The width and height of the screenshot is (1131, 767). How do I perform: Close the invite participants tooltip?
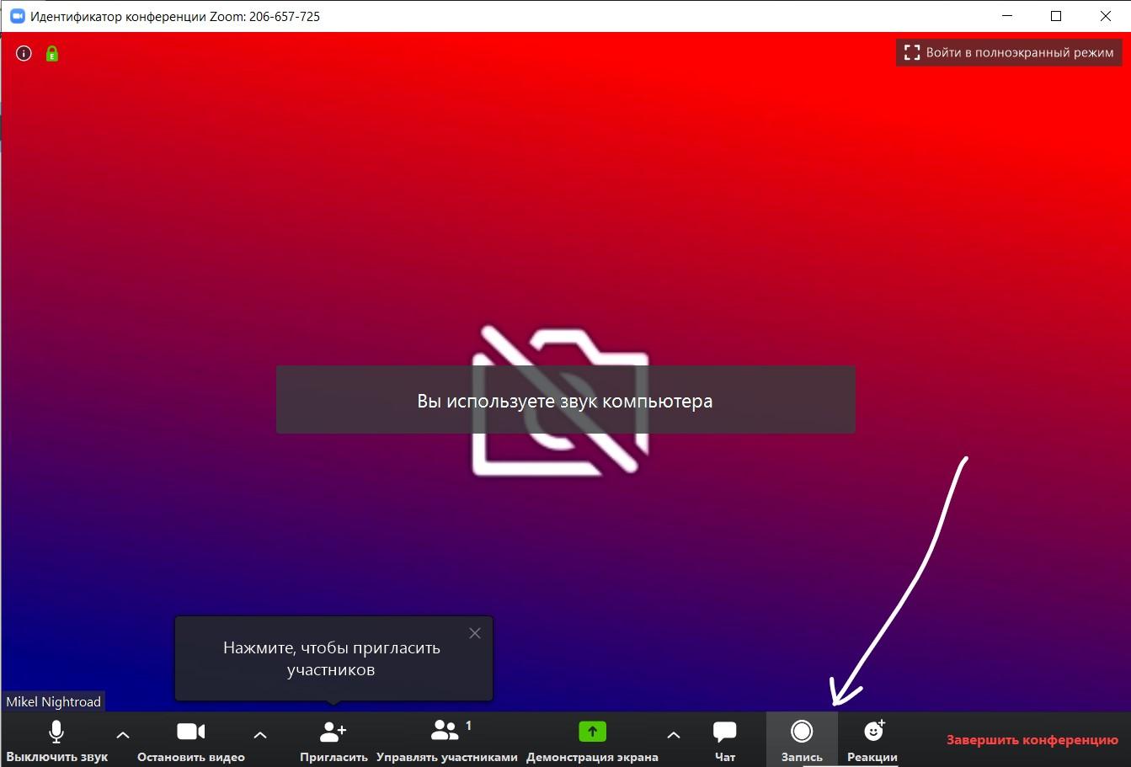point(475,633)
